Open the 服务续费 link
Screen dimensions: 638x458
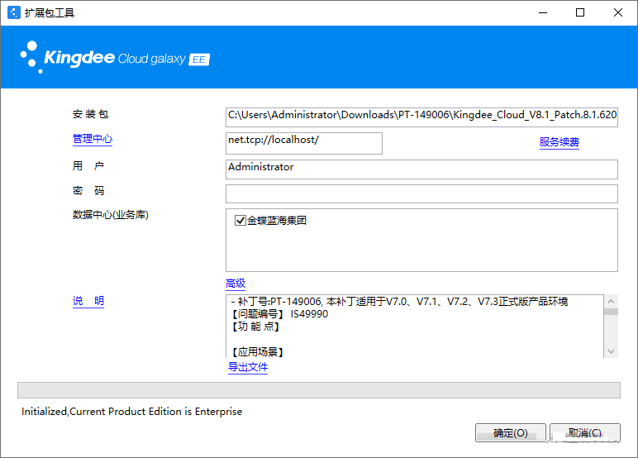(x=559, y=142)
